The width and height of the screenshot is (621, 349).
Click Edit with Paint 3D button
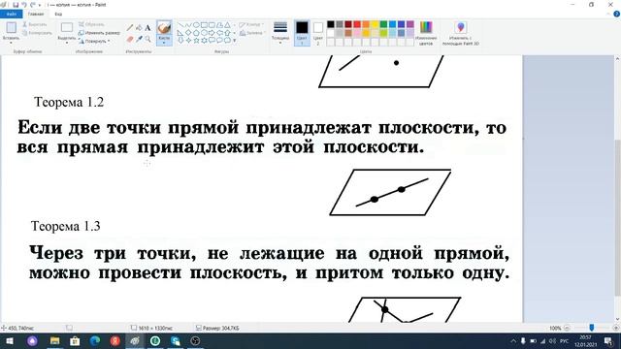click(x=461, y=33)
